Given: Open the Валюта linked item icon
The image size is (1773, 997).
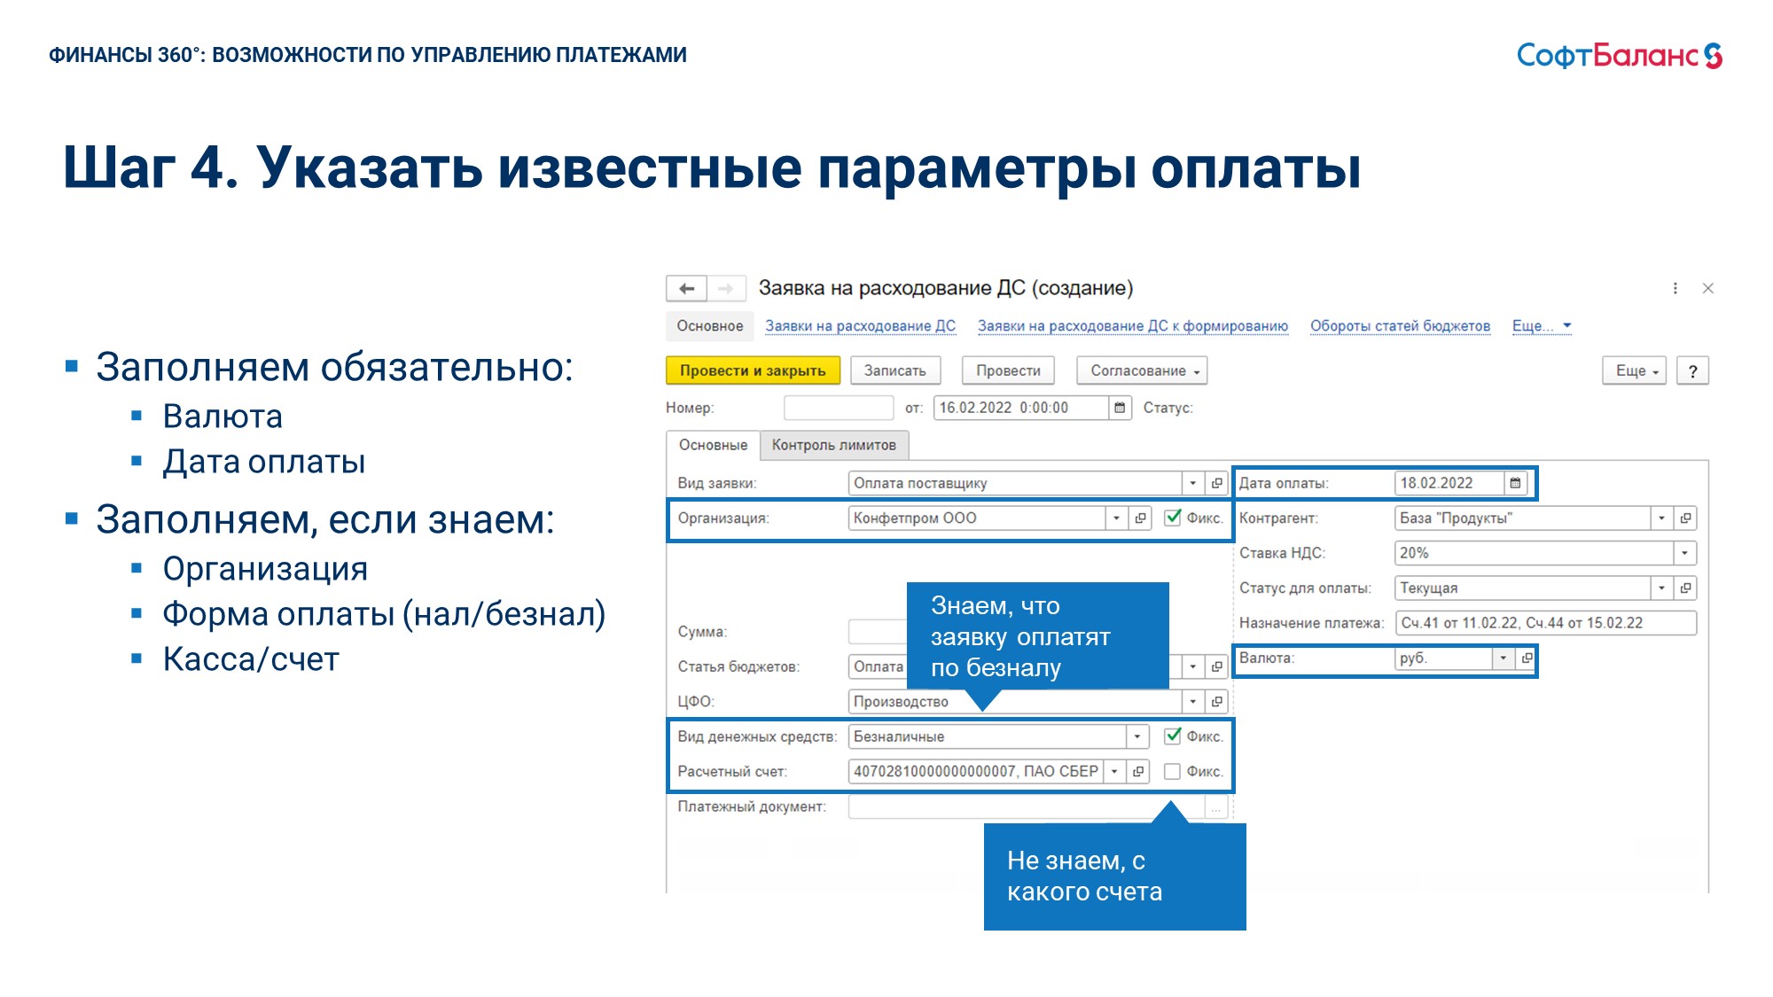Looking at the screenshot, I should click(1526, 658).
